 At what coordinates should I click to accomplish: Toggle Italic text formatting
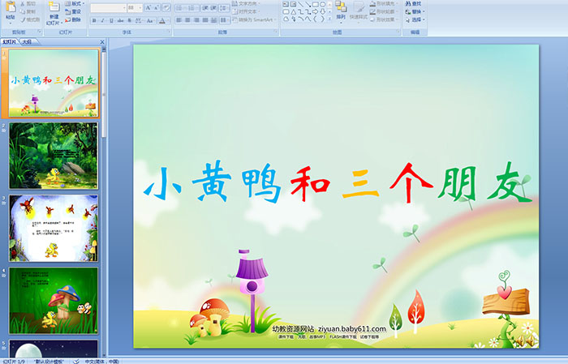click(x=102, y=20)
